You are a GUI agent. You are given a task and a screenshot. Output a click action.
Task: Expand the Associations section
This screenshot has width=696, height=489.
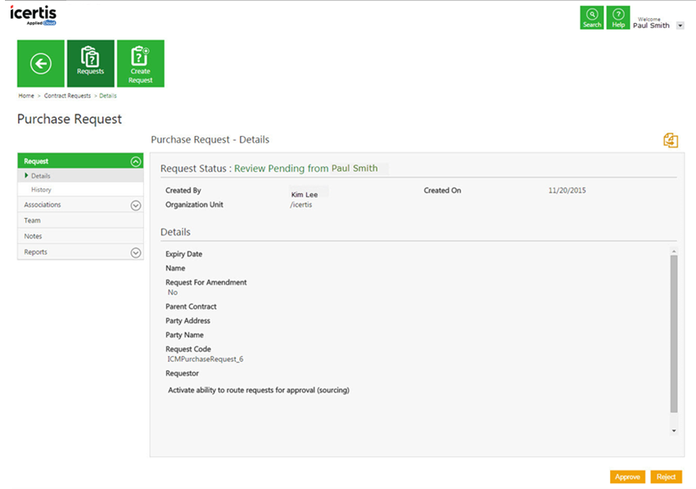pos(136,206)
